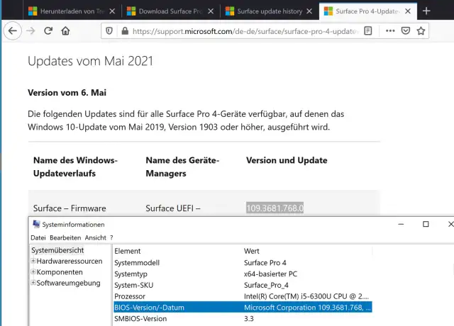Reload the current Microsoft support page

[x=48, y=31]
